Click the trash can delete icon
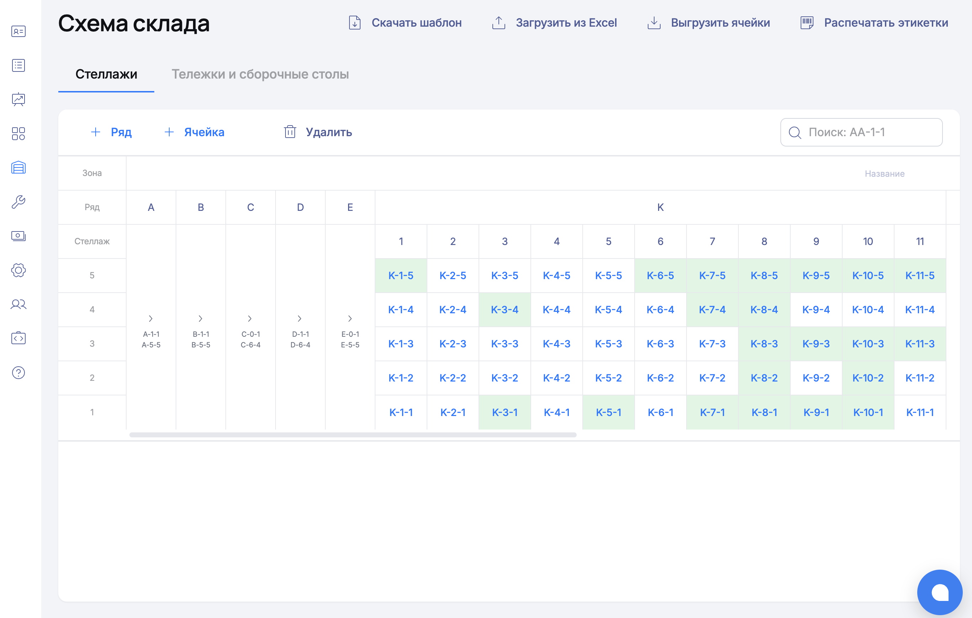The width and height of the screenshot is (972, 618). pos(290,132)
